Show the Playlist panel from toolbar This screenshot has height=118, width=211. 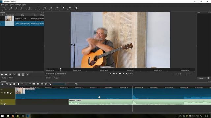(x=51, y=9)
